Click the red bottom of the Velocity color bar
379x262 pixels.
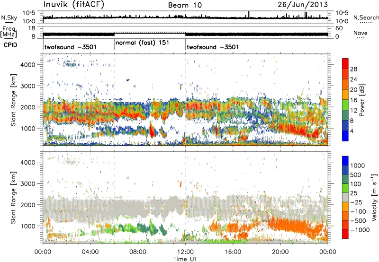(x=345, y=234)
